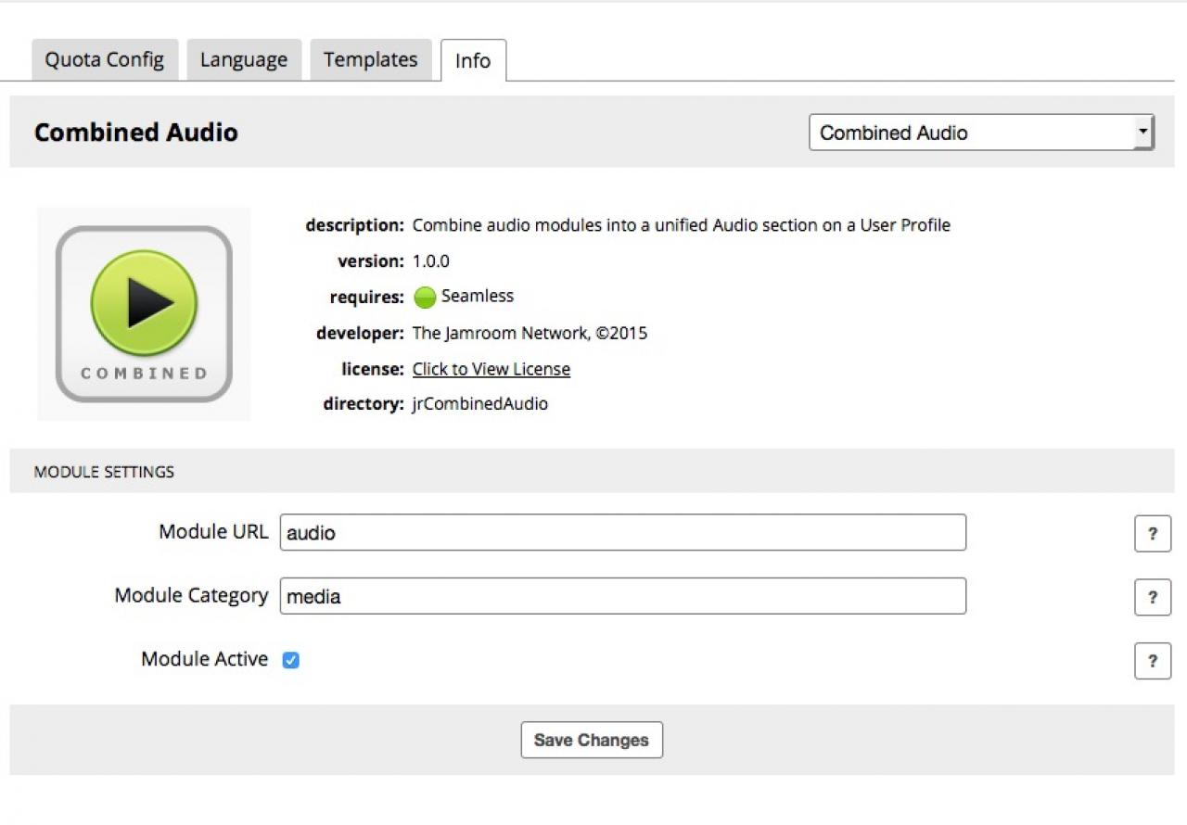Go to the Templates tab
Image resolution: width=1187 pixels, height=825 pixels.
(370, 60)
